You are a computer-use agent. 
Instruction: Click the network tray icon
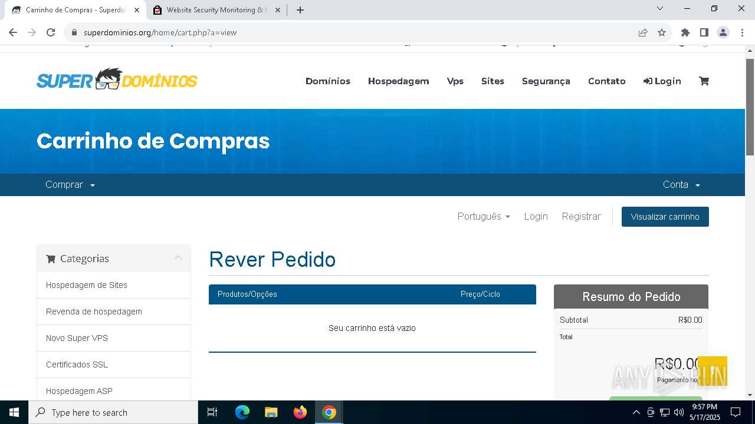point(665,412)
